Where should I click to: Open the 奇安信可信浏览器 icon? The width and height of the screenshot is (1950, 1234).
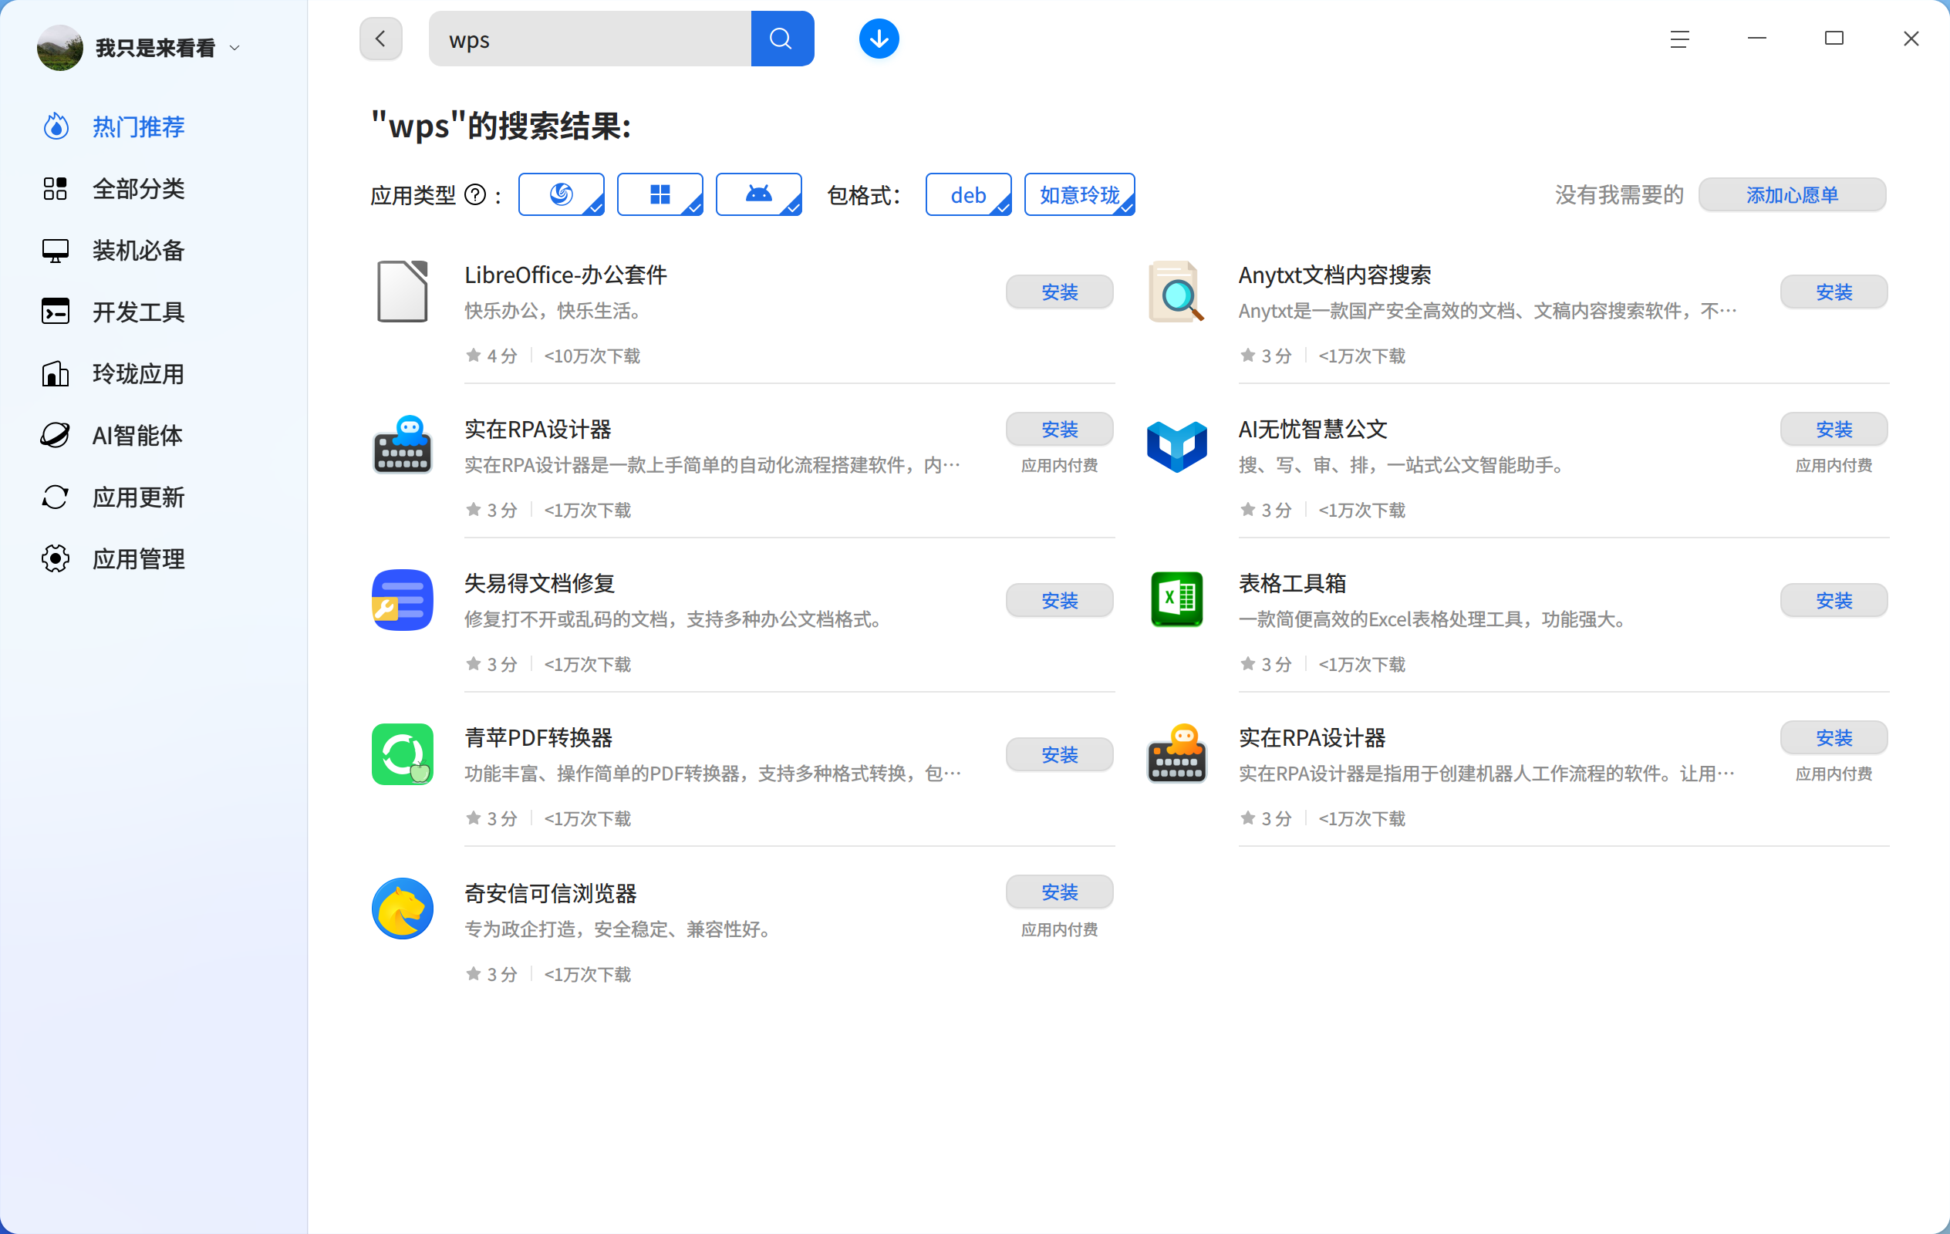pyautogui.click(x=403, y=909)
